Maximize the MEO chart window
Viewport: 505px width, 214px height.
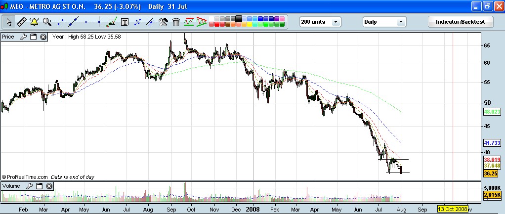pos(487,6)
